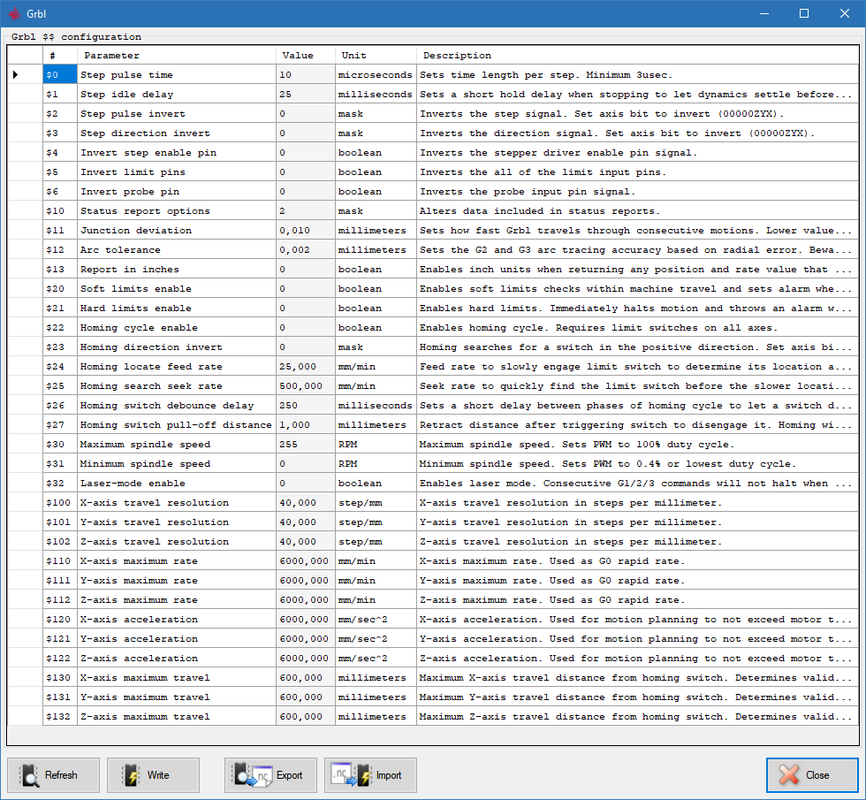Click the Refresh label text
Image resolution: width=866 pixels, height=800 pixels.
tap(61, 775)
